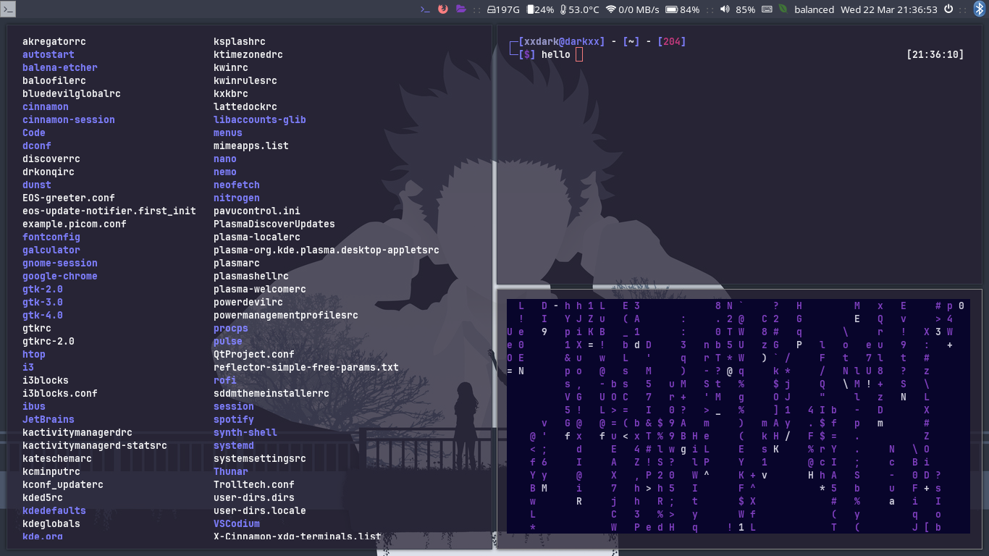Click 'synth-shell' directory entry
Image resolution: width=989 pixels, height=556 pixels.
tap(245, 432)
